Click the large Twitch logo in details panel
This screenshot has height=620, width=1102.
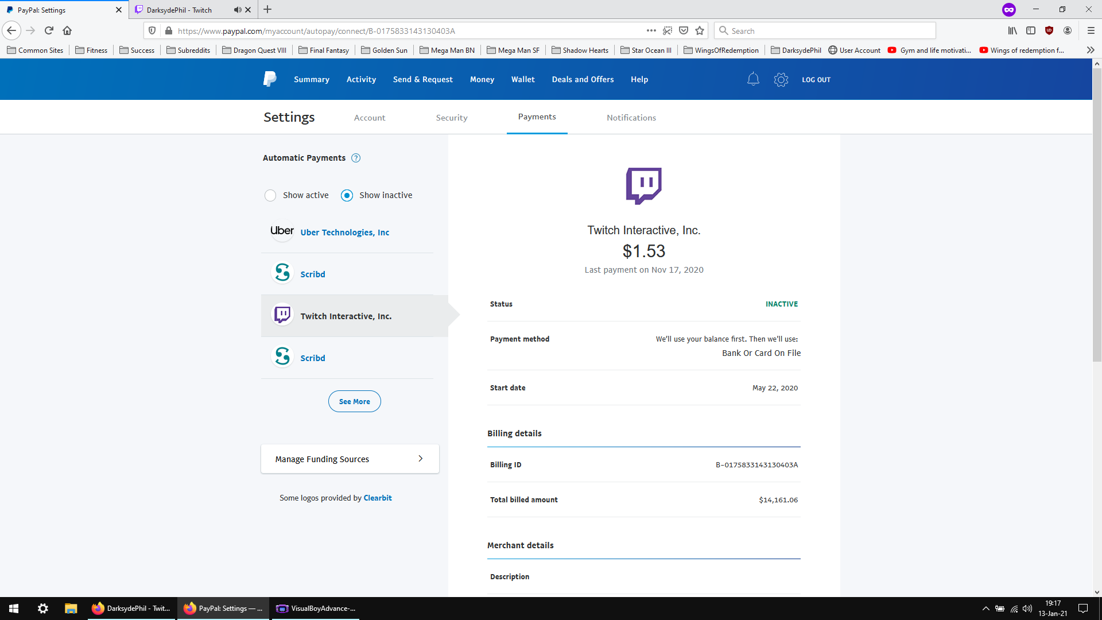tap(643, 185)
